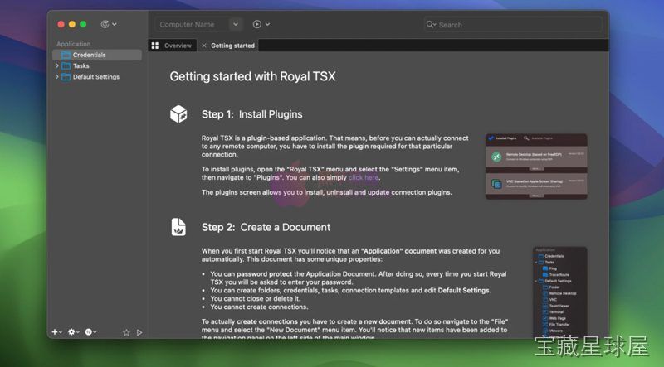The image size is (664, 367).
Task: Open the Computer Name dropdown arrow
Action: pos(236,25)
